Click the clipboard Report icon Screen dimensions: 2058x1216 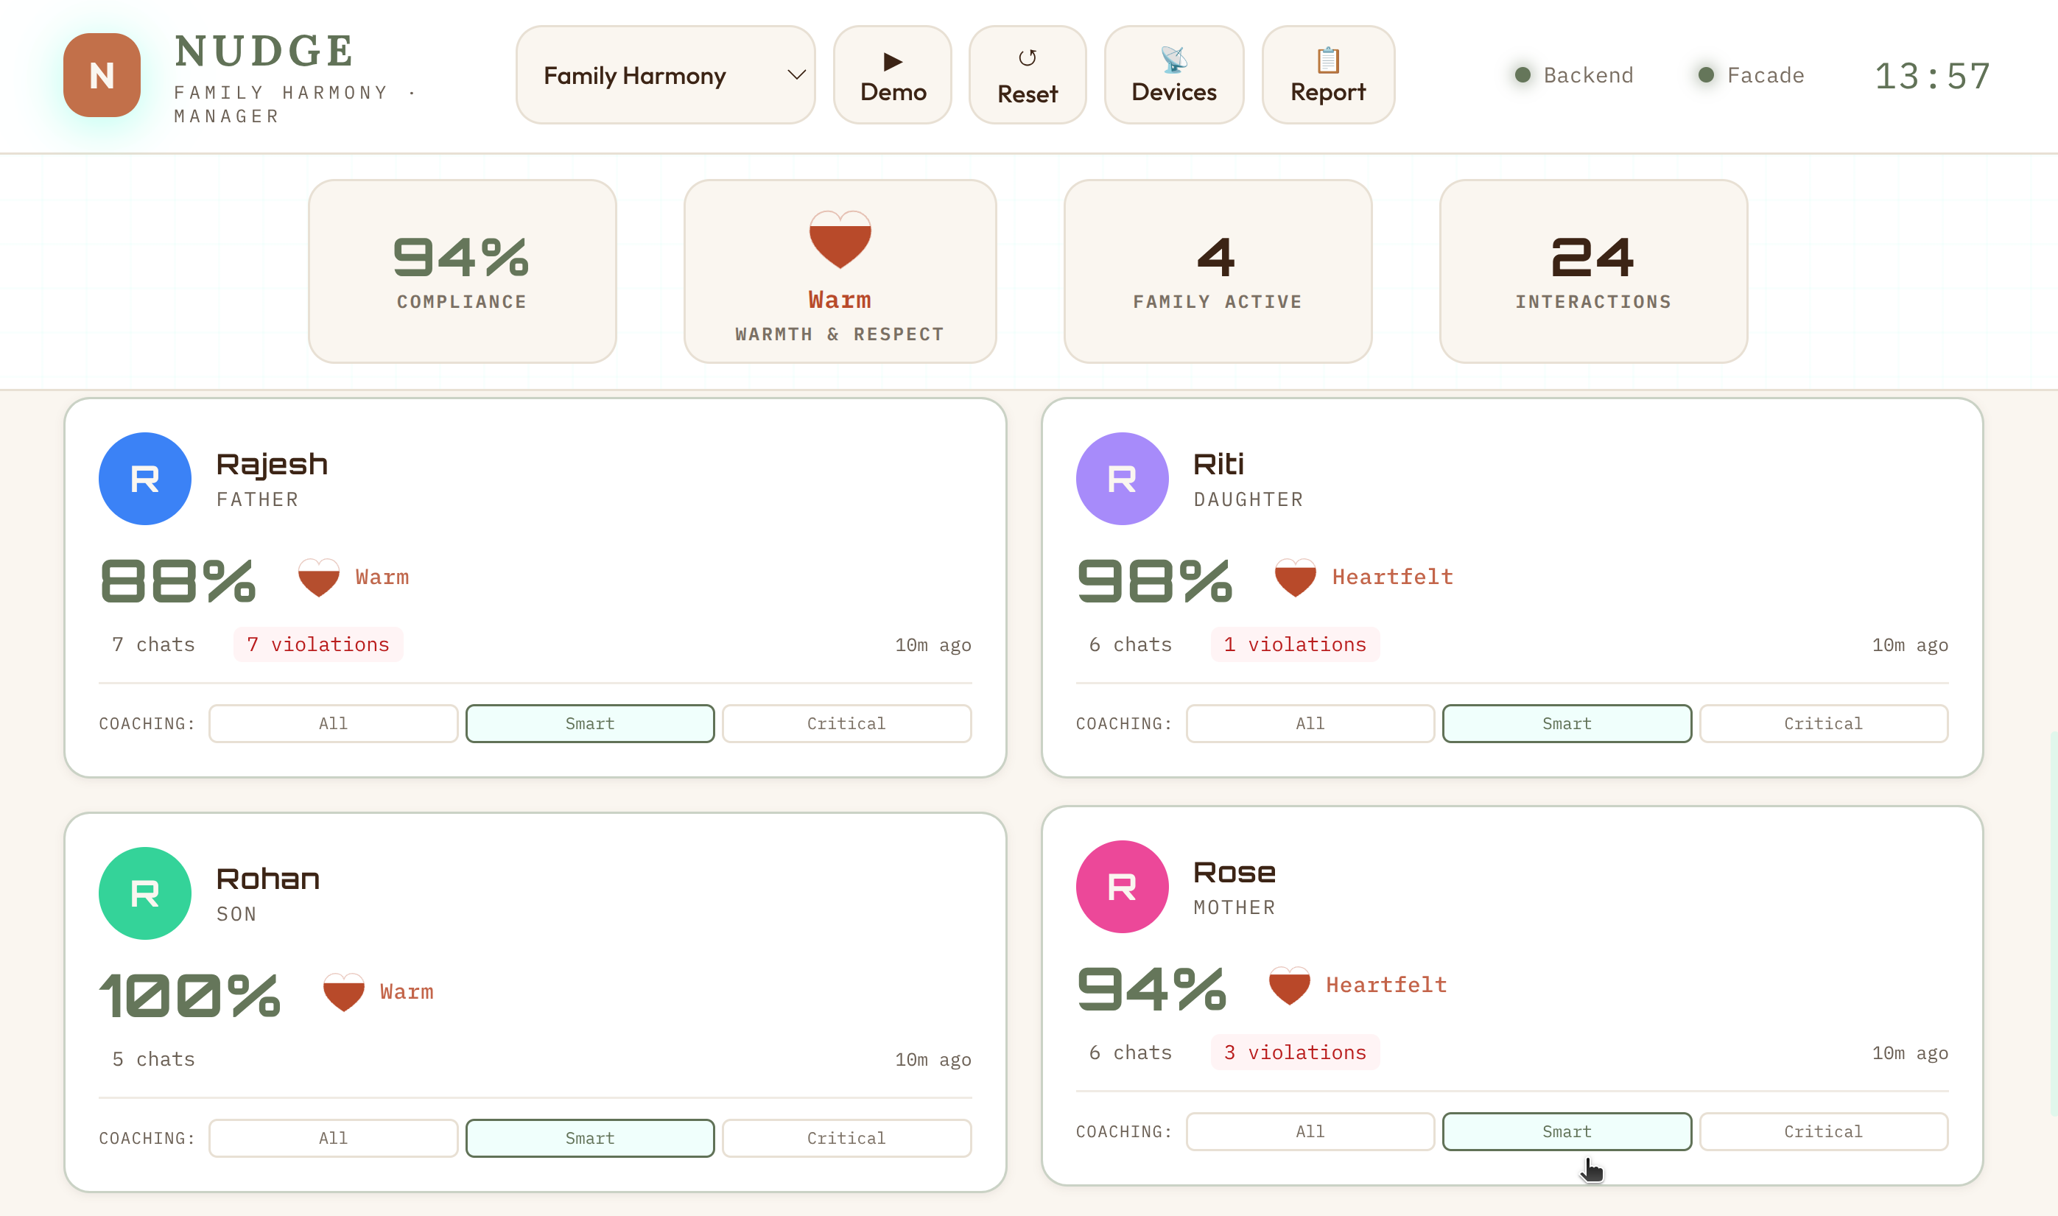coord(1327,60)
